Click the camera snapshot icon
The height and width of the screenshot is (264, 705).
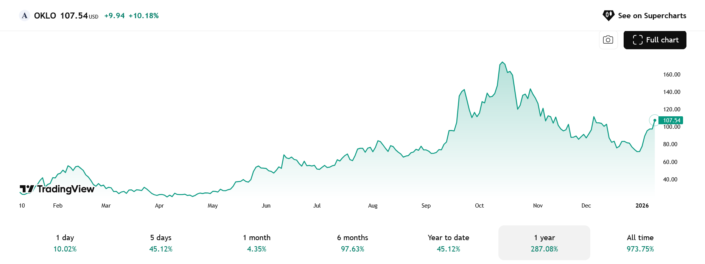point(608,40)
